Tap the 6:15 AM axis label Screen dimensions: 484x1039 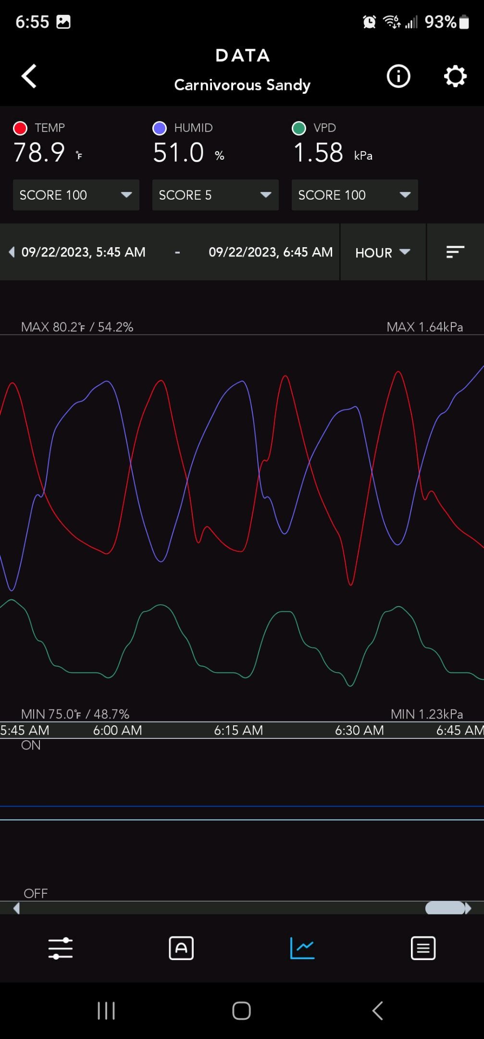[238, 730]
